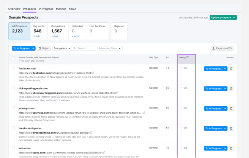Move footlocker.com To In Progress

pos(213,69)
